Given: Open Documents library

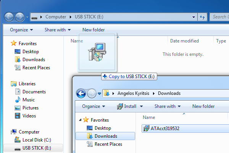Looking at the screenshot, I should [34, 92].
